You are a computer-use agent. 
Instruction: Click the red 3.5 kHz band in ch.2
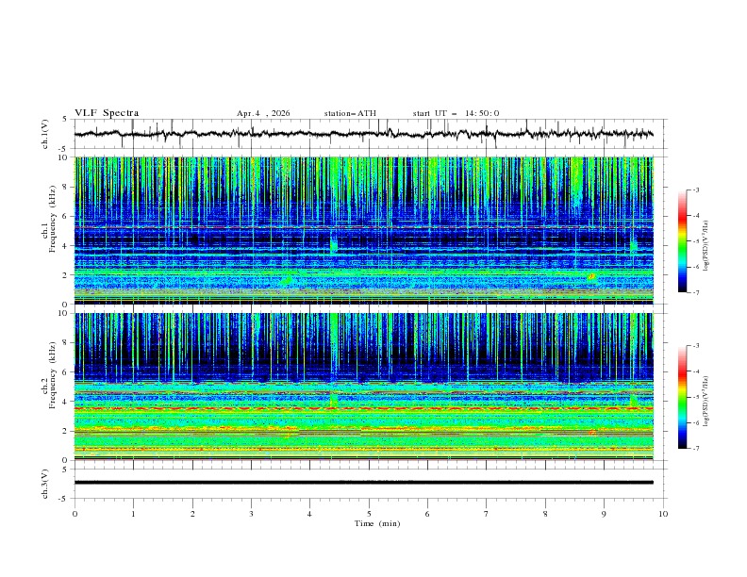[364, 408]
